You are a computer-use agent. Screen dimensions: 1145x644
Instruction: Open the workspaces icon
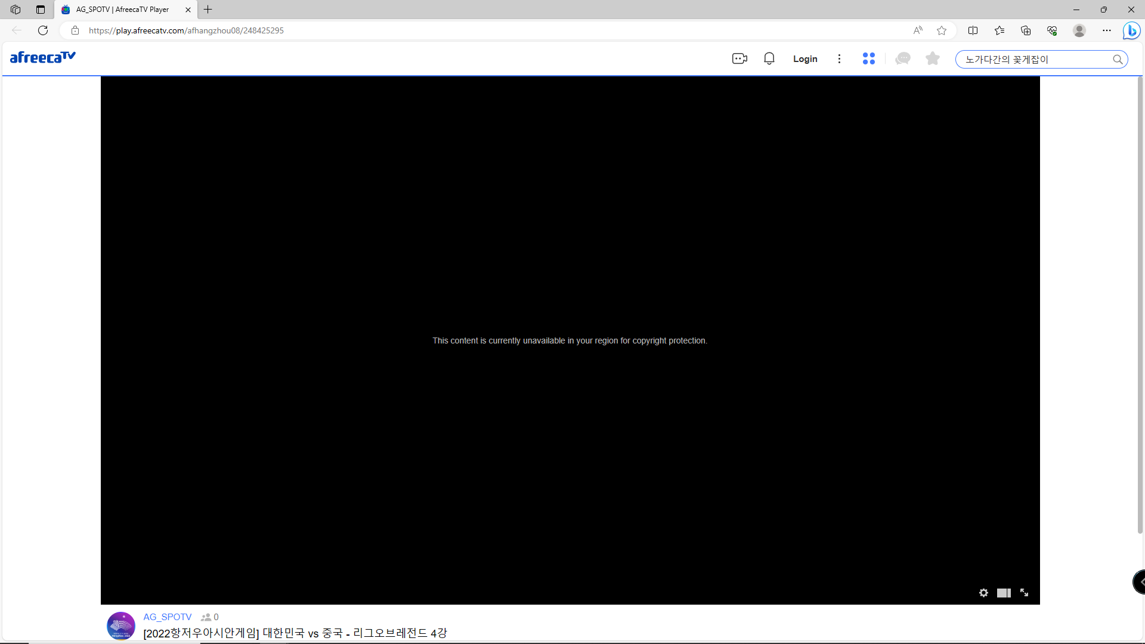16,10
